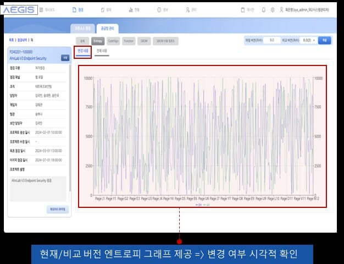
Task: Select the CodeSign sub-tab
Action: click(113, 40)
